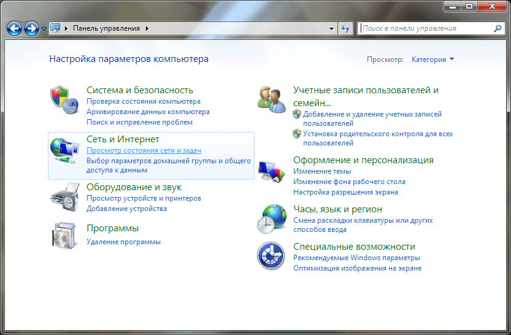Click the refresh button beside address bar
511x335 pixels.
[345, 28]
